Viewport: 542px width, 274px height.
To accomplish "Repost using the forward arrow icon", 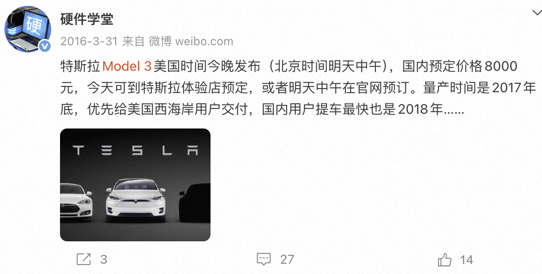I will click(x=83, y=259).
